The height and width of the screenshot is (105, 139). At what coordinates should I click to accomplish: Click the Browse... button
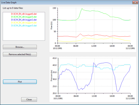(20, 47)
